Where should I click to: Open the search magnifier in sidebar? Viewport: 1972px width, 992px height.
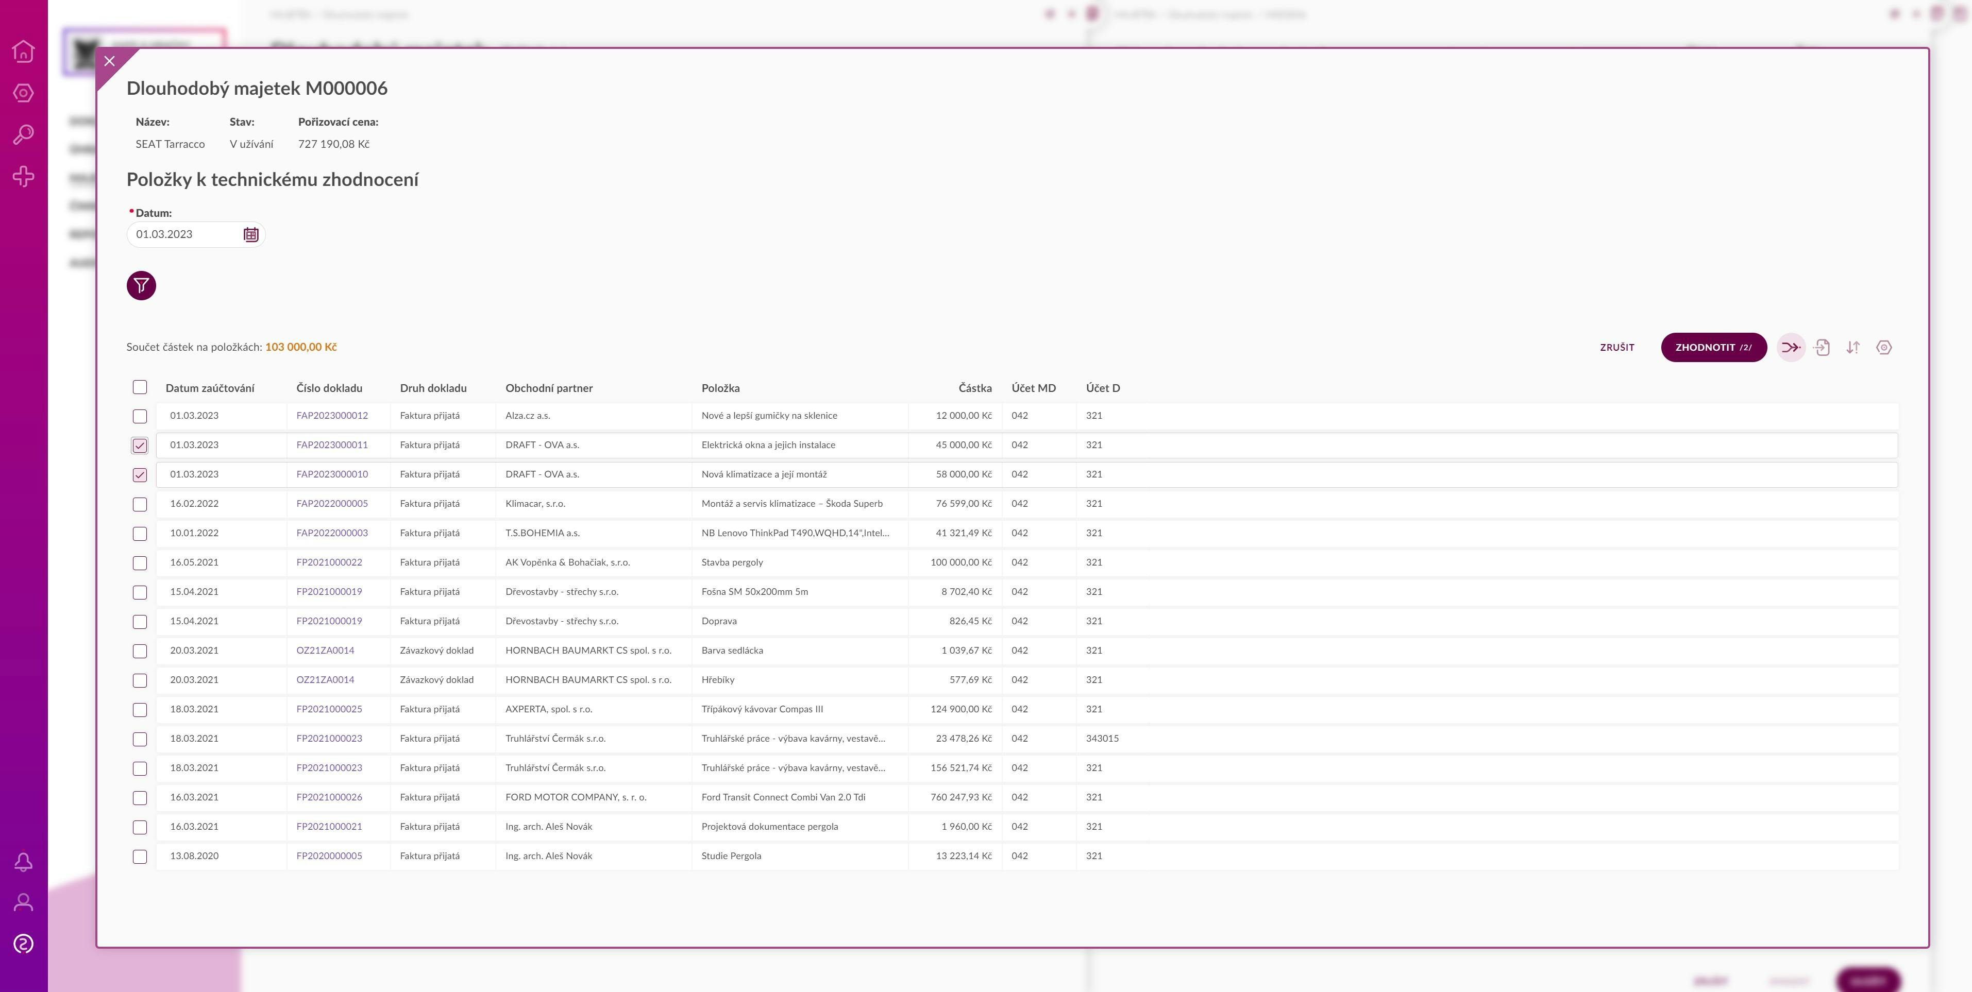tap(23, 135)
